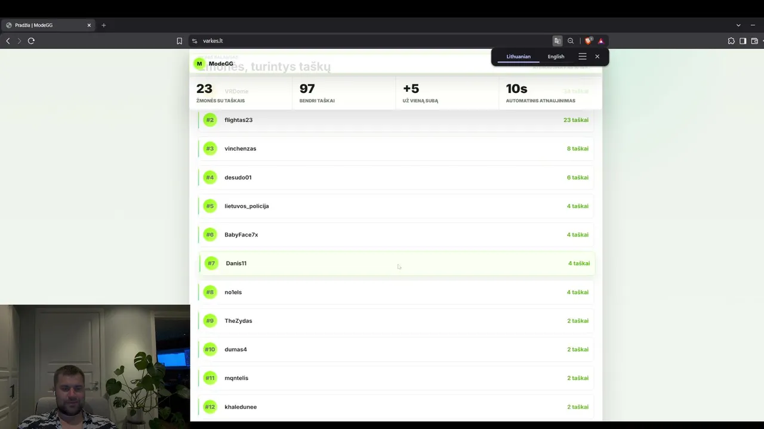This screenshot has height=429, width=764.
Task: Click the 4 taškai score of lietuvos_policija
Action: [577, 206]
